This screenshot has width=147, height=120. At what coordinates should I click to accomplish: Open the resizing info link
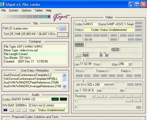pos(139,107)
